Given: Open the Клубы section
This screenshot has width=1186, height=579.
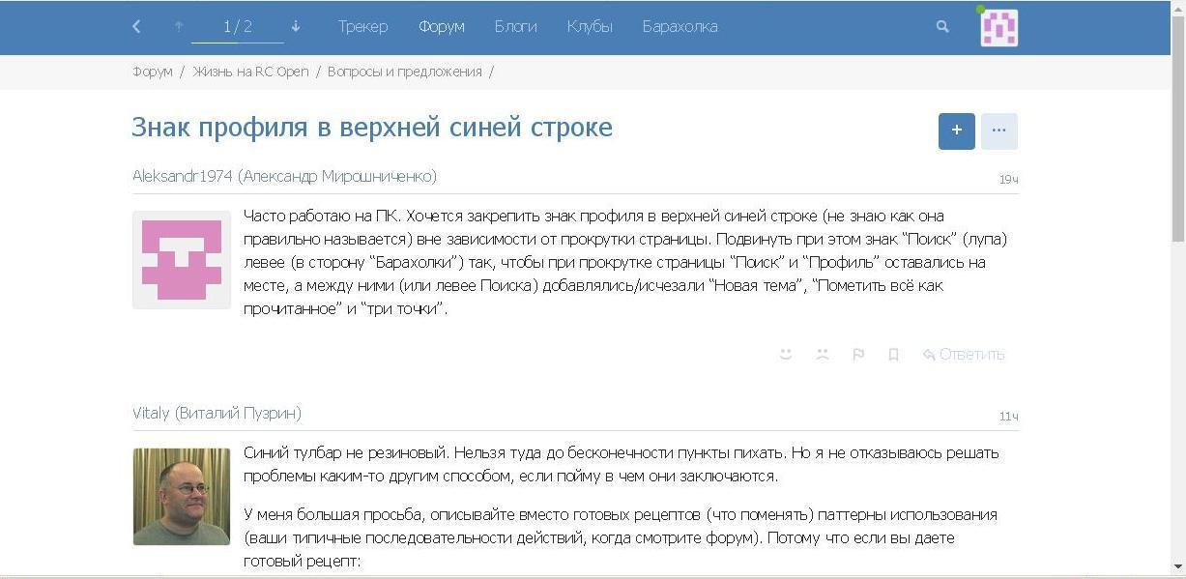Looking at the screenshot, I should (590, 27).
